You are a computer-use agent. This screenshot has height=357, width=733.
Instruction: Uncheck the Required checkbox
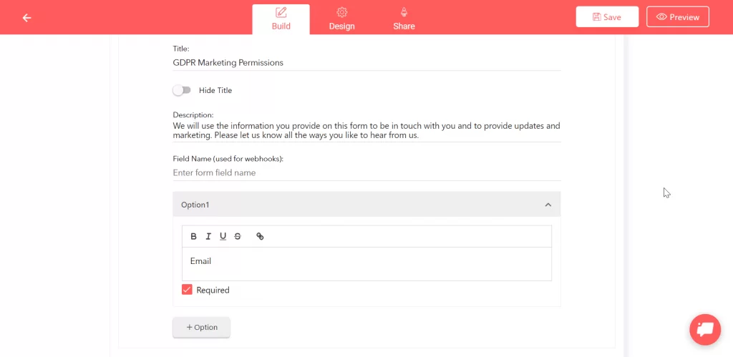pyautogui.click(x=187, y=290)
